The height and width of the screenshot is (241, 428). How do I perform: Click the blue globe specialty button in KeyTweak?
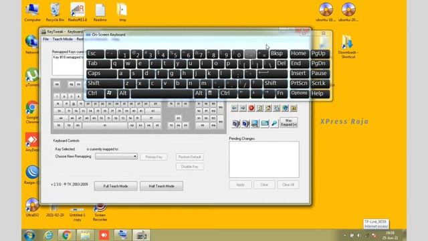click(286, 108)
